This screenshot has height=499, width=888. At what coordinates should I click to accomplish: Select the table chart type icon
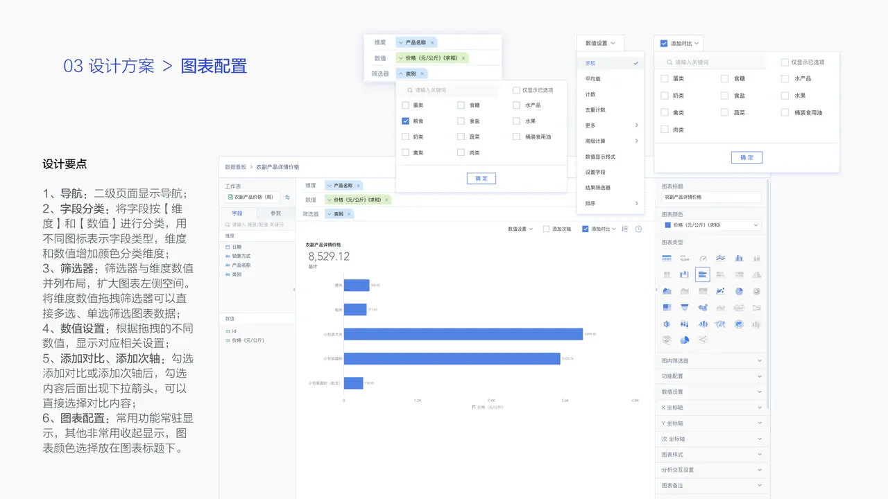coord(667,259)
